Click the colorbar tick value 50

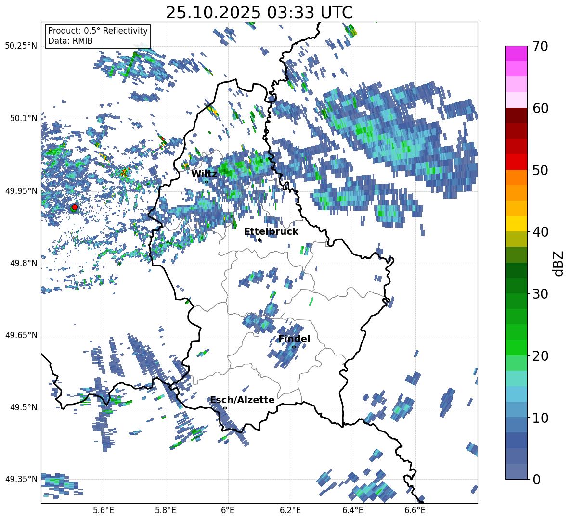pos(541,170)
